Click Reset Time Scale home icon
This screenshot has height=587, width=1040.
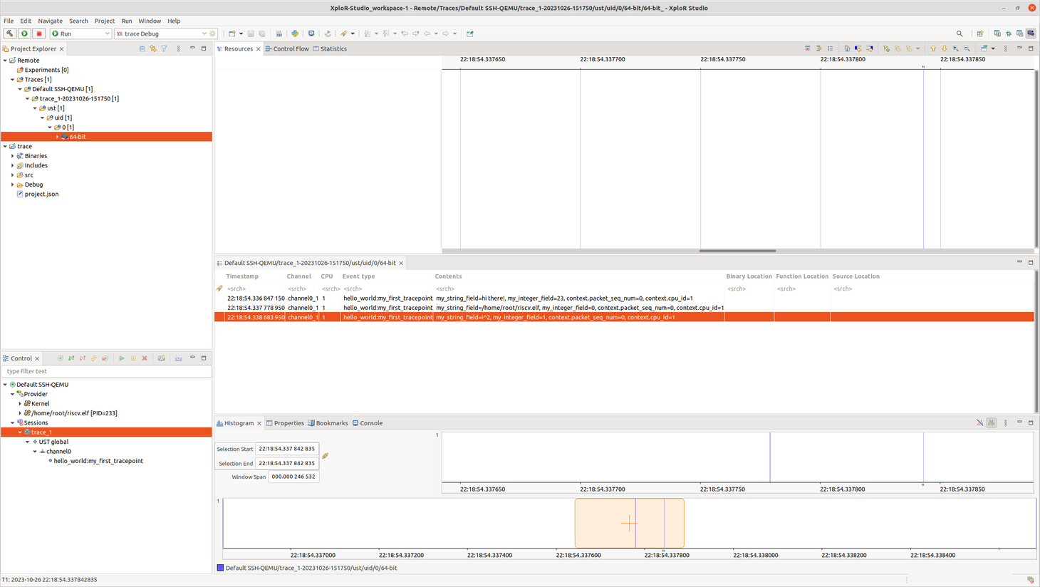tap(847, 48)
